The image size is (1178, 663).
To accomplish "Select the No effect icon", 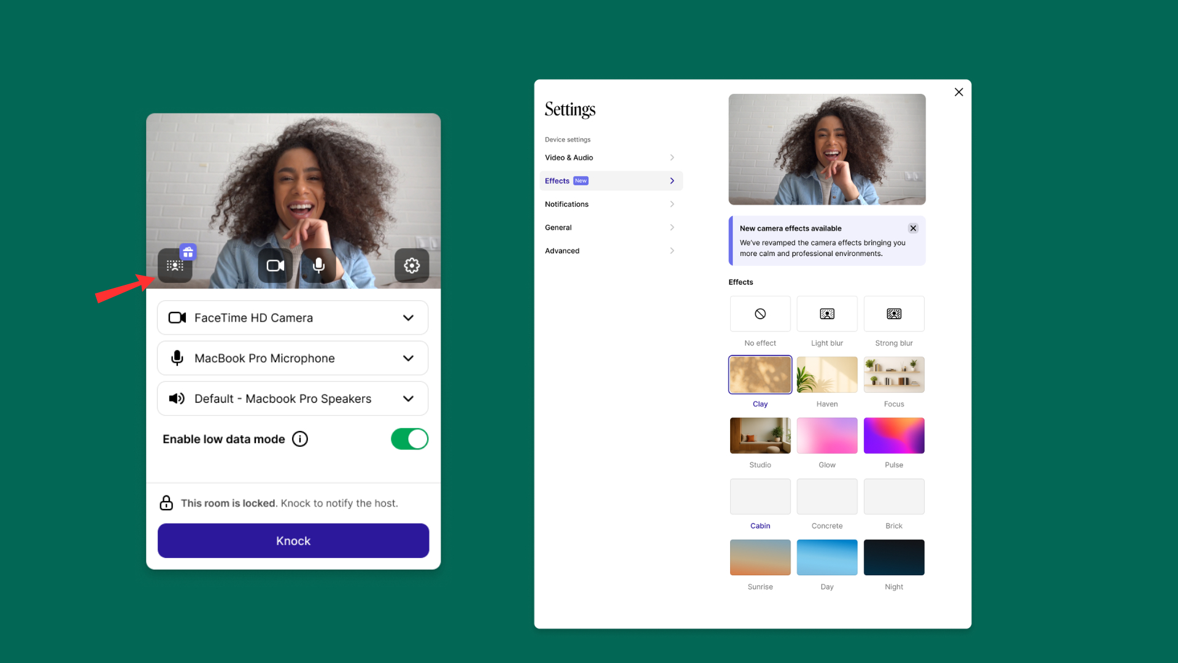I will pyautogui.click(x=760, y=314).
